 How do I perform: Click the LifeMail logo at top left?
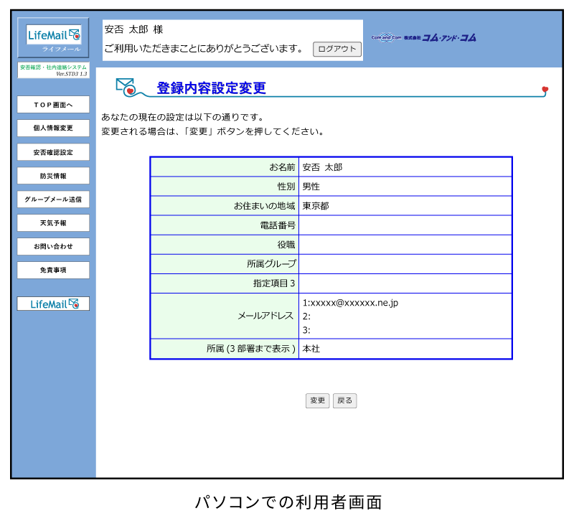click(52, 35)
